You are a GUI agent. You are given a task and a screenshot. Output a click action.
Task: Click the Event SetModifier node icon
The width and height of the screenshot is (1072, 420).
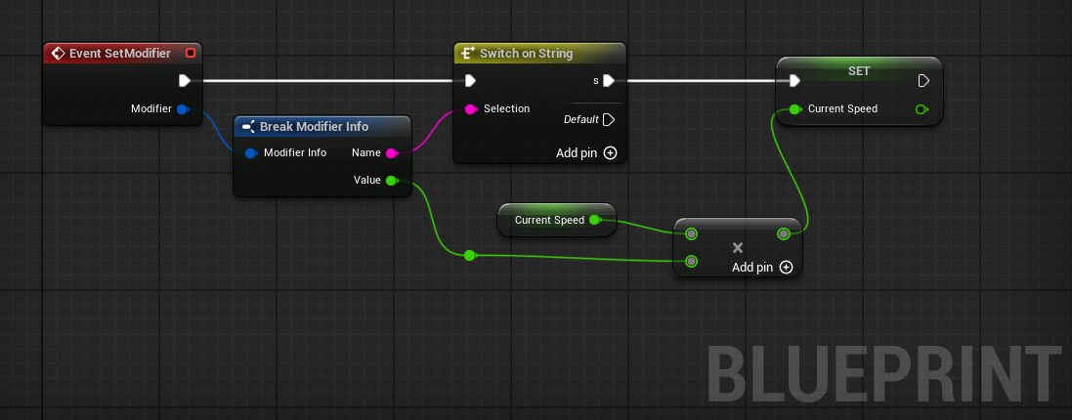pos(58,53)
